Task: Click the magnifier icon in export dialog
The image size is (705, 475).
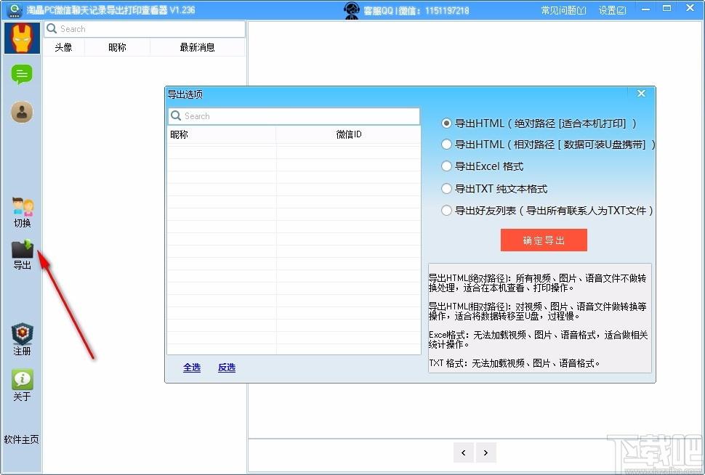Action: pyautogui.click(x=176, y=115)
